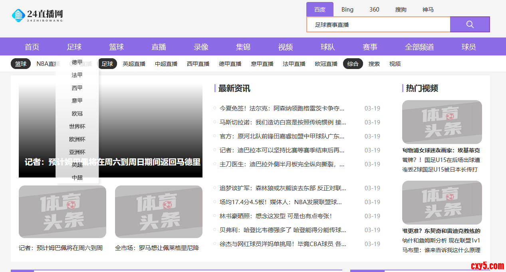
Task: Click inside the search input field
Action: pos(378,24)
